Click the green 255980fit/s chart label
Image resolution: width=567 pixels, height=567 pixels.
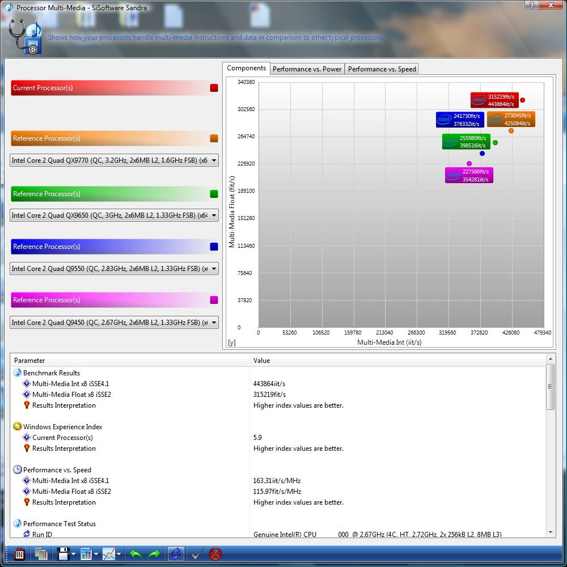(x=466, y=142)
